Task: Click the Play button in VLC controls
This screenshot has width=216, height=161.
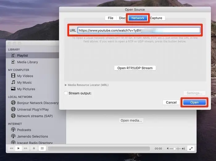Action: 19,148
